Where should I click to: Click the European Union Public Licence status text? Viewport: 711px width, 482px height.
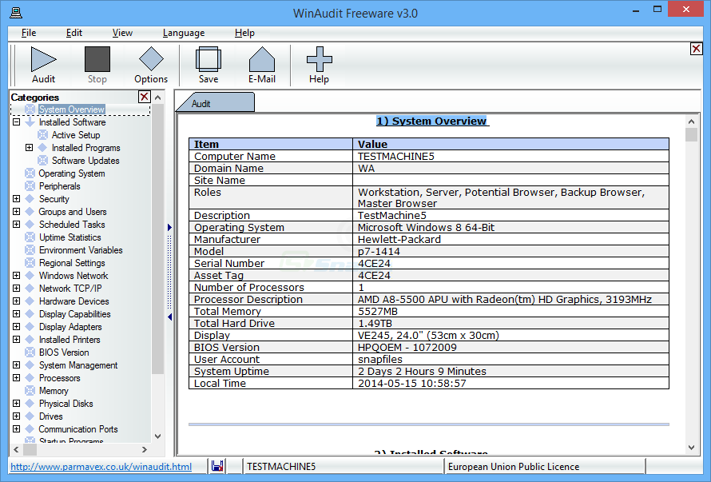(514, 467)
